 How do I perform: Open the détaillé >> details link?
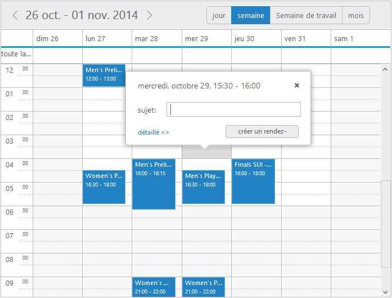click(x=154, y=132)
